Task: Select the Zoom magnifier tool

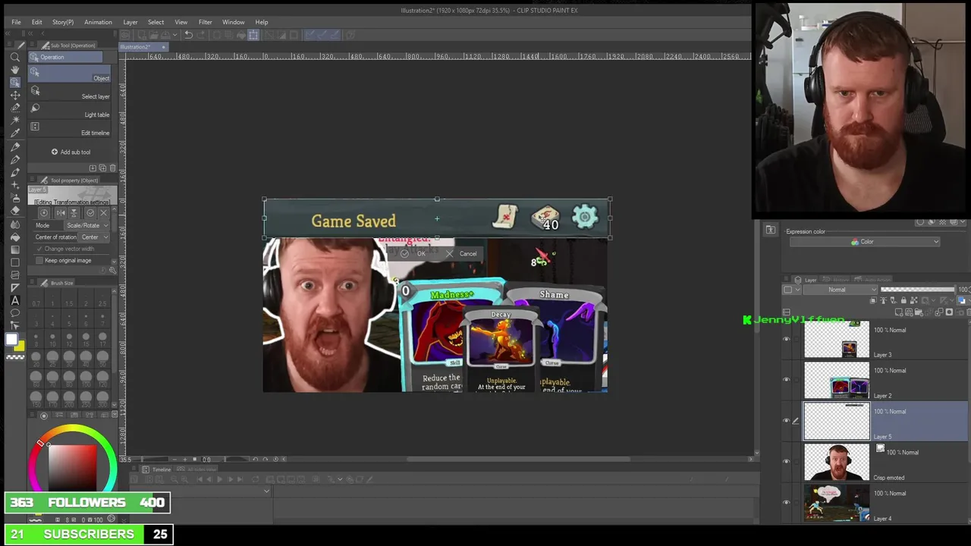Action: pos(14,57)
